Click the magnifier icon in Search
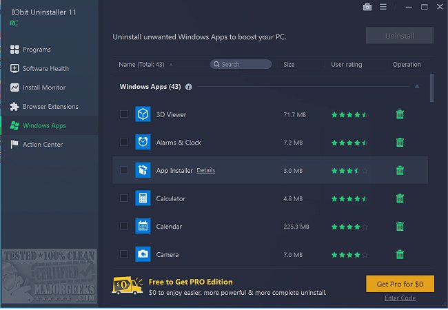Screen dimensions: 448x310 point(216,64)
